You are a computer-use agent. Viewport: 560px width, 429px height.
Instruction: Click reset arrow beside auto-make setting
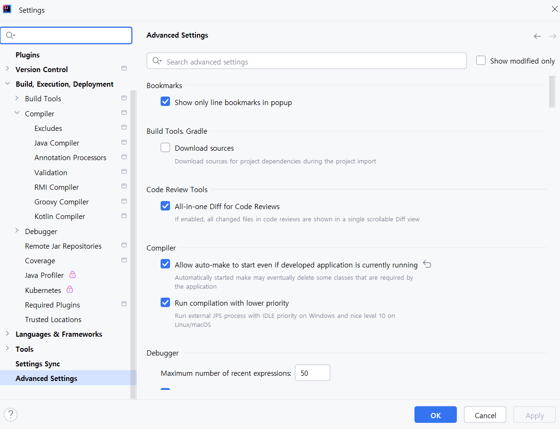coord(427,264)
